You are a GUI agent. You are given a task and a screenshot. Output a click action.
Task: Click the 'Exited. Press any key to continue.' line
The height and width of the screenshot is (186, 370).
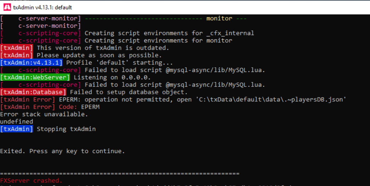pos(62,151)
